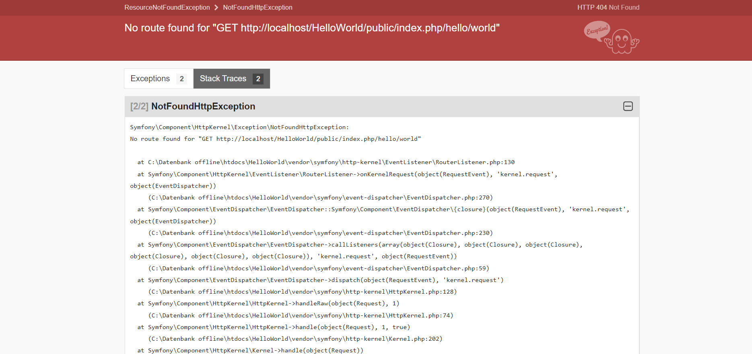Click the RouterListener.php:130 trace line
The width and height of the screenshot is (752, 354).
326,162
